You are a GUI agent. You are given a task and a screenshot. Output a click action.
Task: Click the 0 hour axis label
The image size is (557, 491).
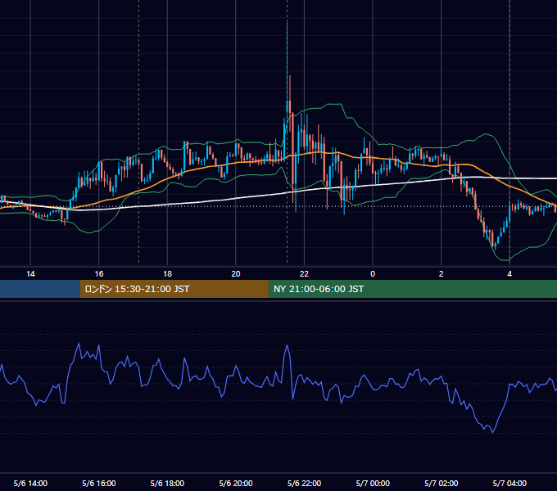coord(373,274)
